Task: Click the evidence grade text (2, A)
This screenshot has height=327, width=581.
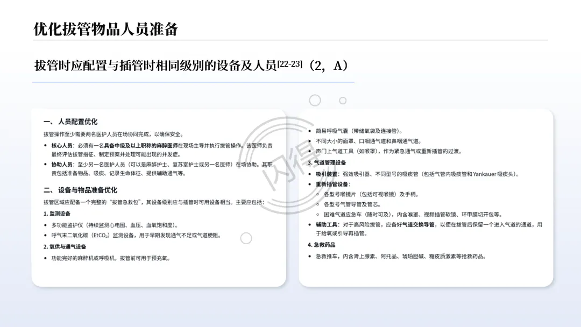Action: [328, 66]
